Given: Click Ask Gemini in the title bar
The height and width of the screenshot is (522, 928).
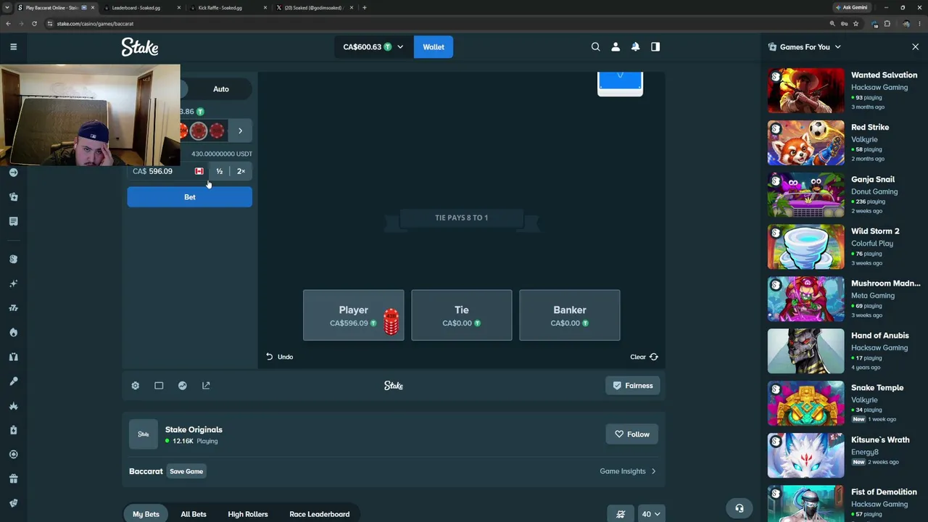Looking at the screenshot, I should 852,7.
